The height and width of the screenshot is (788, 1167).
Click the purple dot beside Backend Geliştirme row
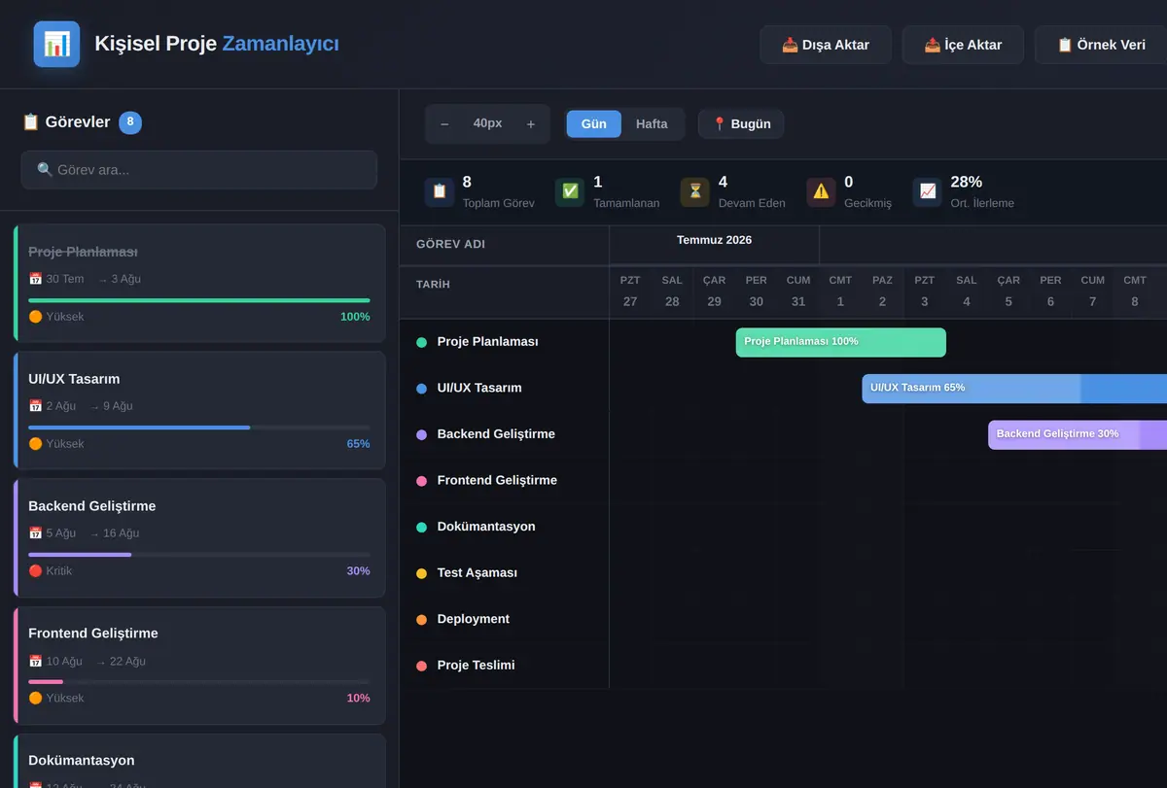tap(421, 434)
